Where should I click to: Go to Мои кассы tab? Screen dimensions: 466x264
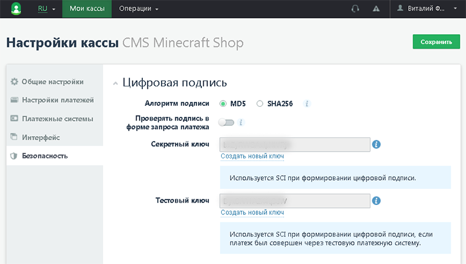pyautogui.click(x=87, y=9)
